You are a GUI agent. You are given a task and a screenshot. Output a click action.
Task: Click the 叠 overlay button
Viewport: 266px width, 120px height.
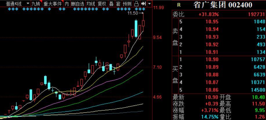coord(111,4)
